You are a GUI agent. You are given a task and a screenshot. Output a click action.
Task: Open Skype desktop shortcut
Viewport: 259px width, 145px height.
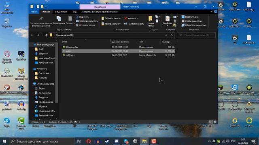coord(7,122)
